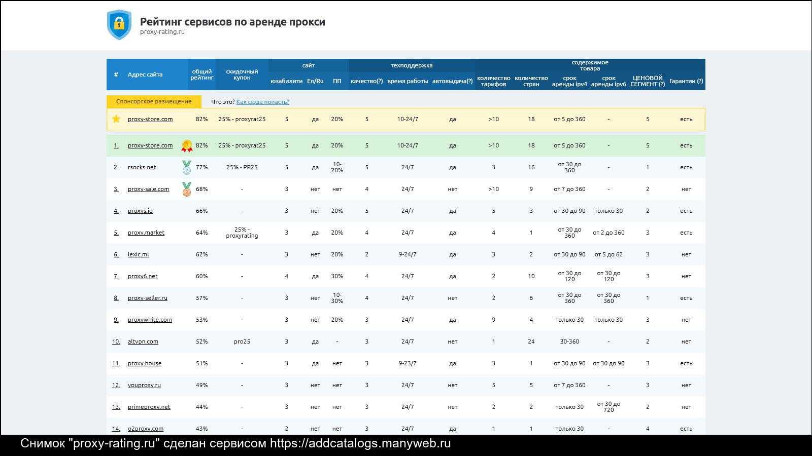Click the 'срок аренды ipv4' column header
The image size is (812, 456).
[569, 81]
